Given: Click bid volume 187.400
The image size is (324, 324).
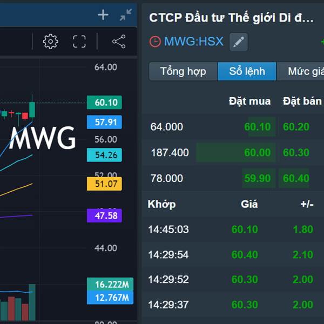Looking at the screenshot, I should 170,152.
